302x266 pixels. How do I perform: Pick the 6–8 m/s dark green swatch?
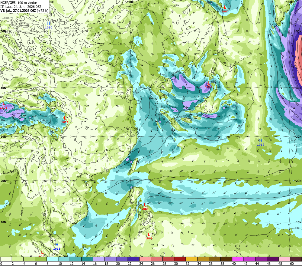[41, 259]
